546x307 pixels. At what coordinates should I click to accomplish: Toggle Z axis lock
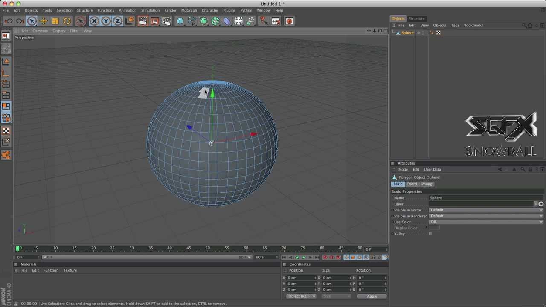point(118,21)
